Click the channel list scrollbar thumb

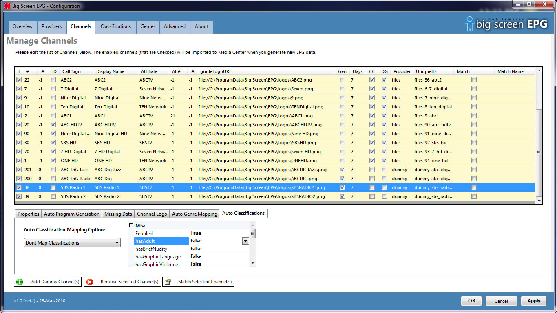pyautogui.click(x=539, y=152)
